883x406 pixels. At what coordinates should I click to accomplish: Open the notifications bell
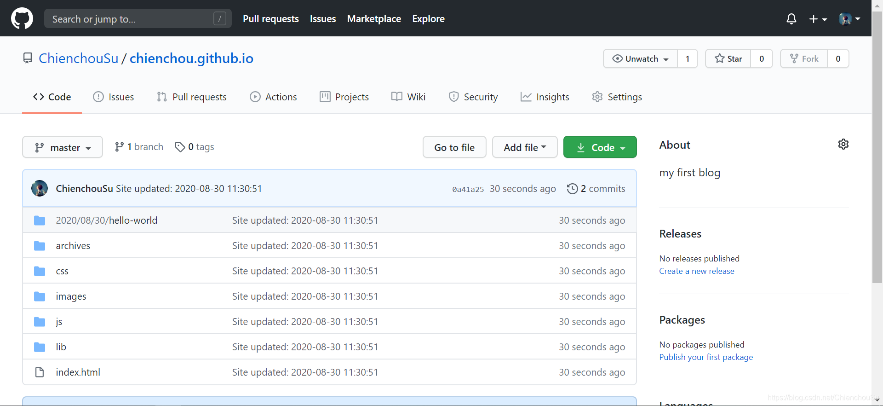point(791,19)
